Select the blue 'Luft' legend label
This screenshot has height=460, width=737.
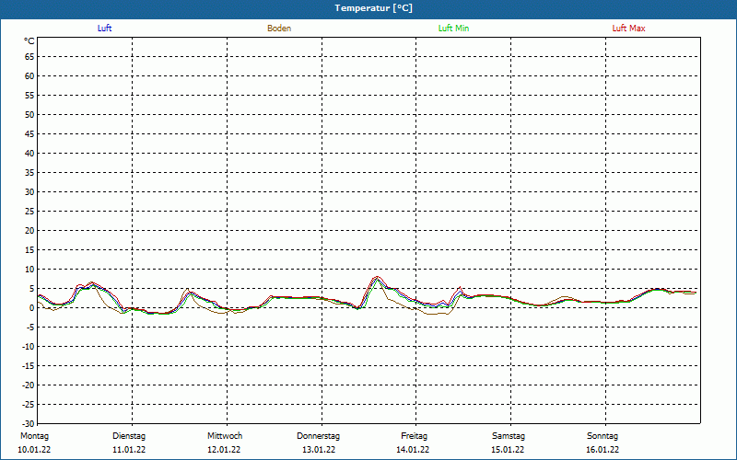pos(104,29)
